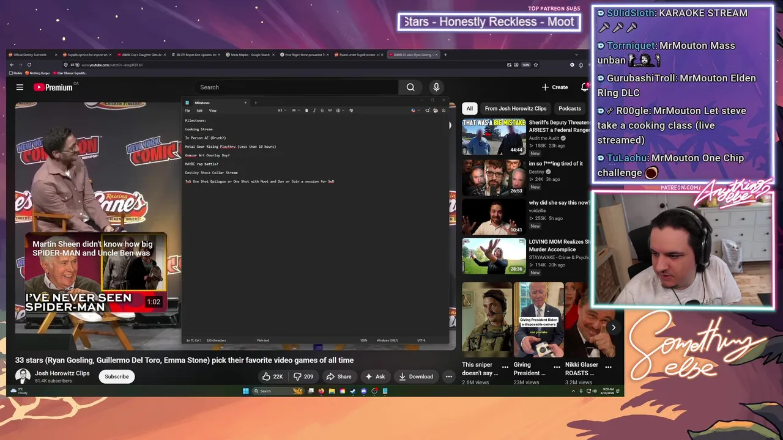This screenshot has width=783, height=440.
Task: Insert link using Notepad chain icon
Action: tap(330, 111)
